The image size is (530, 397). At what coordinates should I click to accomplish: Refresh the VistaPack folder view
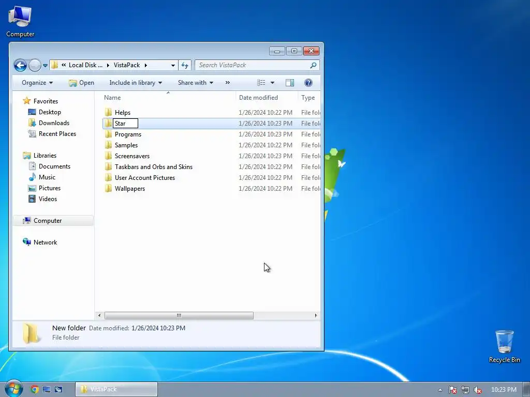185,65
